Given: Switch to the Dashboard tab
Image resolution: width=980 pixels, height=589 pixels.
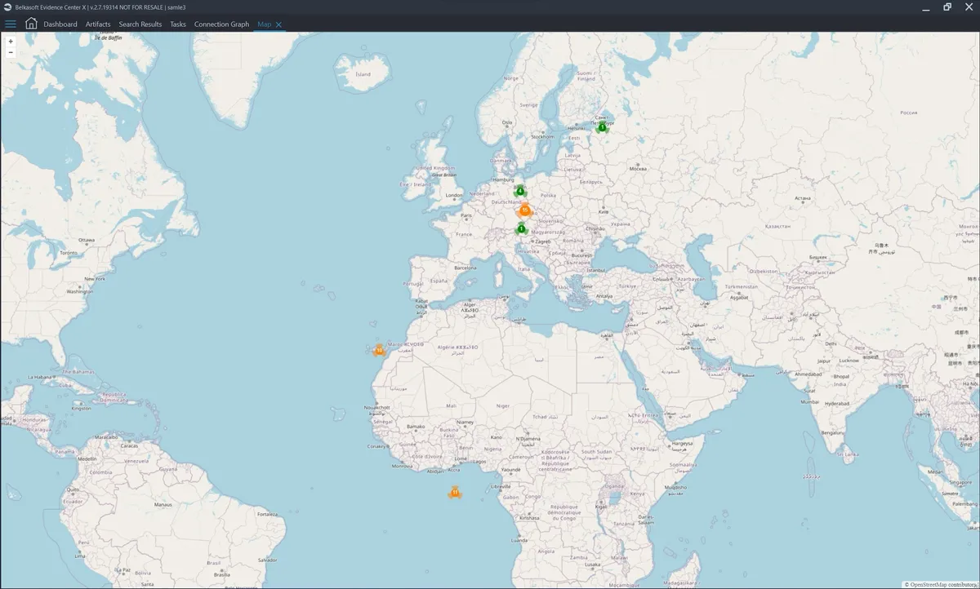Looking at the screenshot, I should coord(60,24).
